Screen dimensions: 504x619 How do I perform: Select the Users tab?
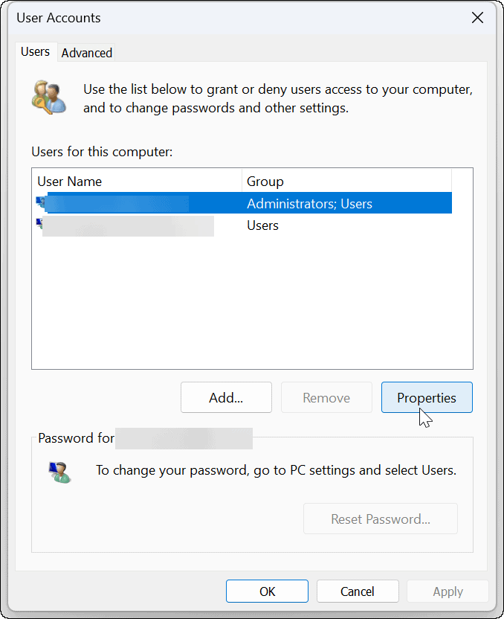tap(35, 52)
